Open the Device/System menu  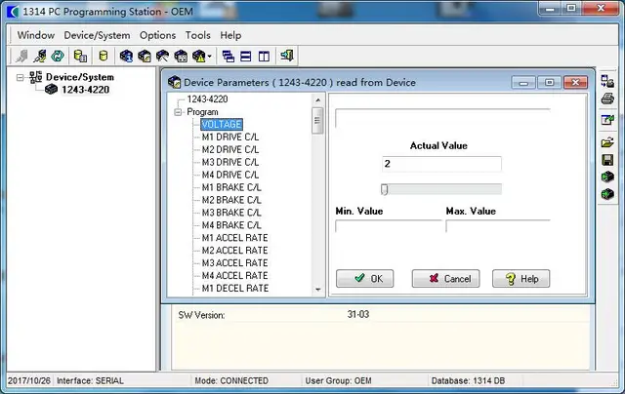(97, 35)
